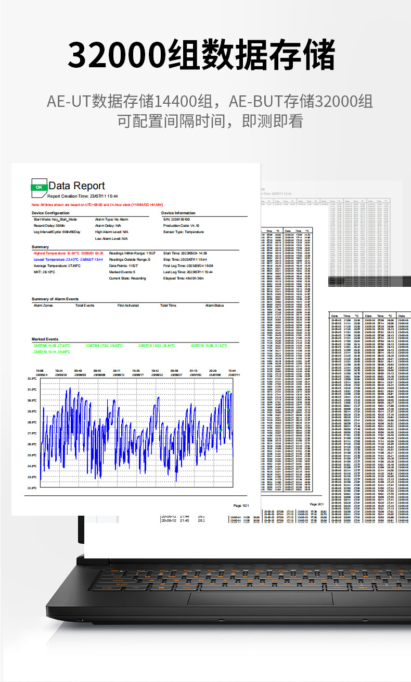411x682 pixels.
Task: Click the 23/06/17 x-axis date label
Action: 138,374
